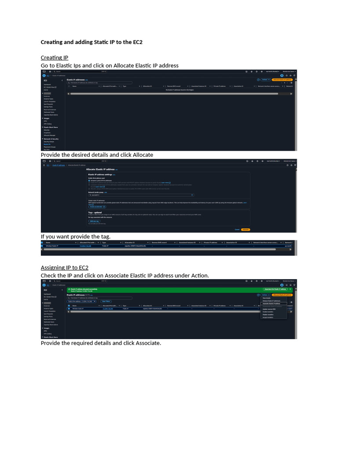Click horizontal scrollbar in first screenshot table
The width and height of the screenshot is (338, 451).
[x=174, y=94]
